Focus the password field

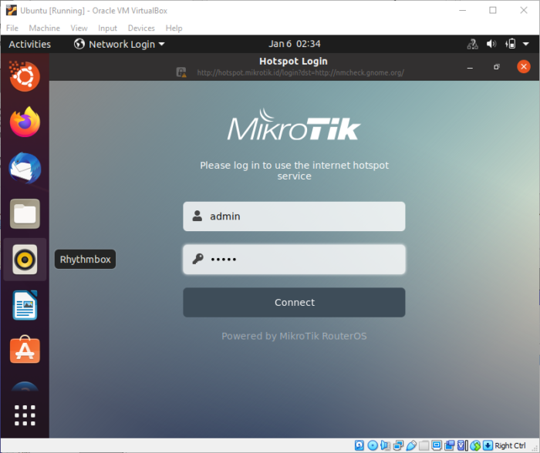[294, 260]
